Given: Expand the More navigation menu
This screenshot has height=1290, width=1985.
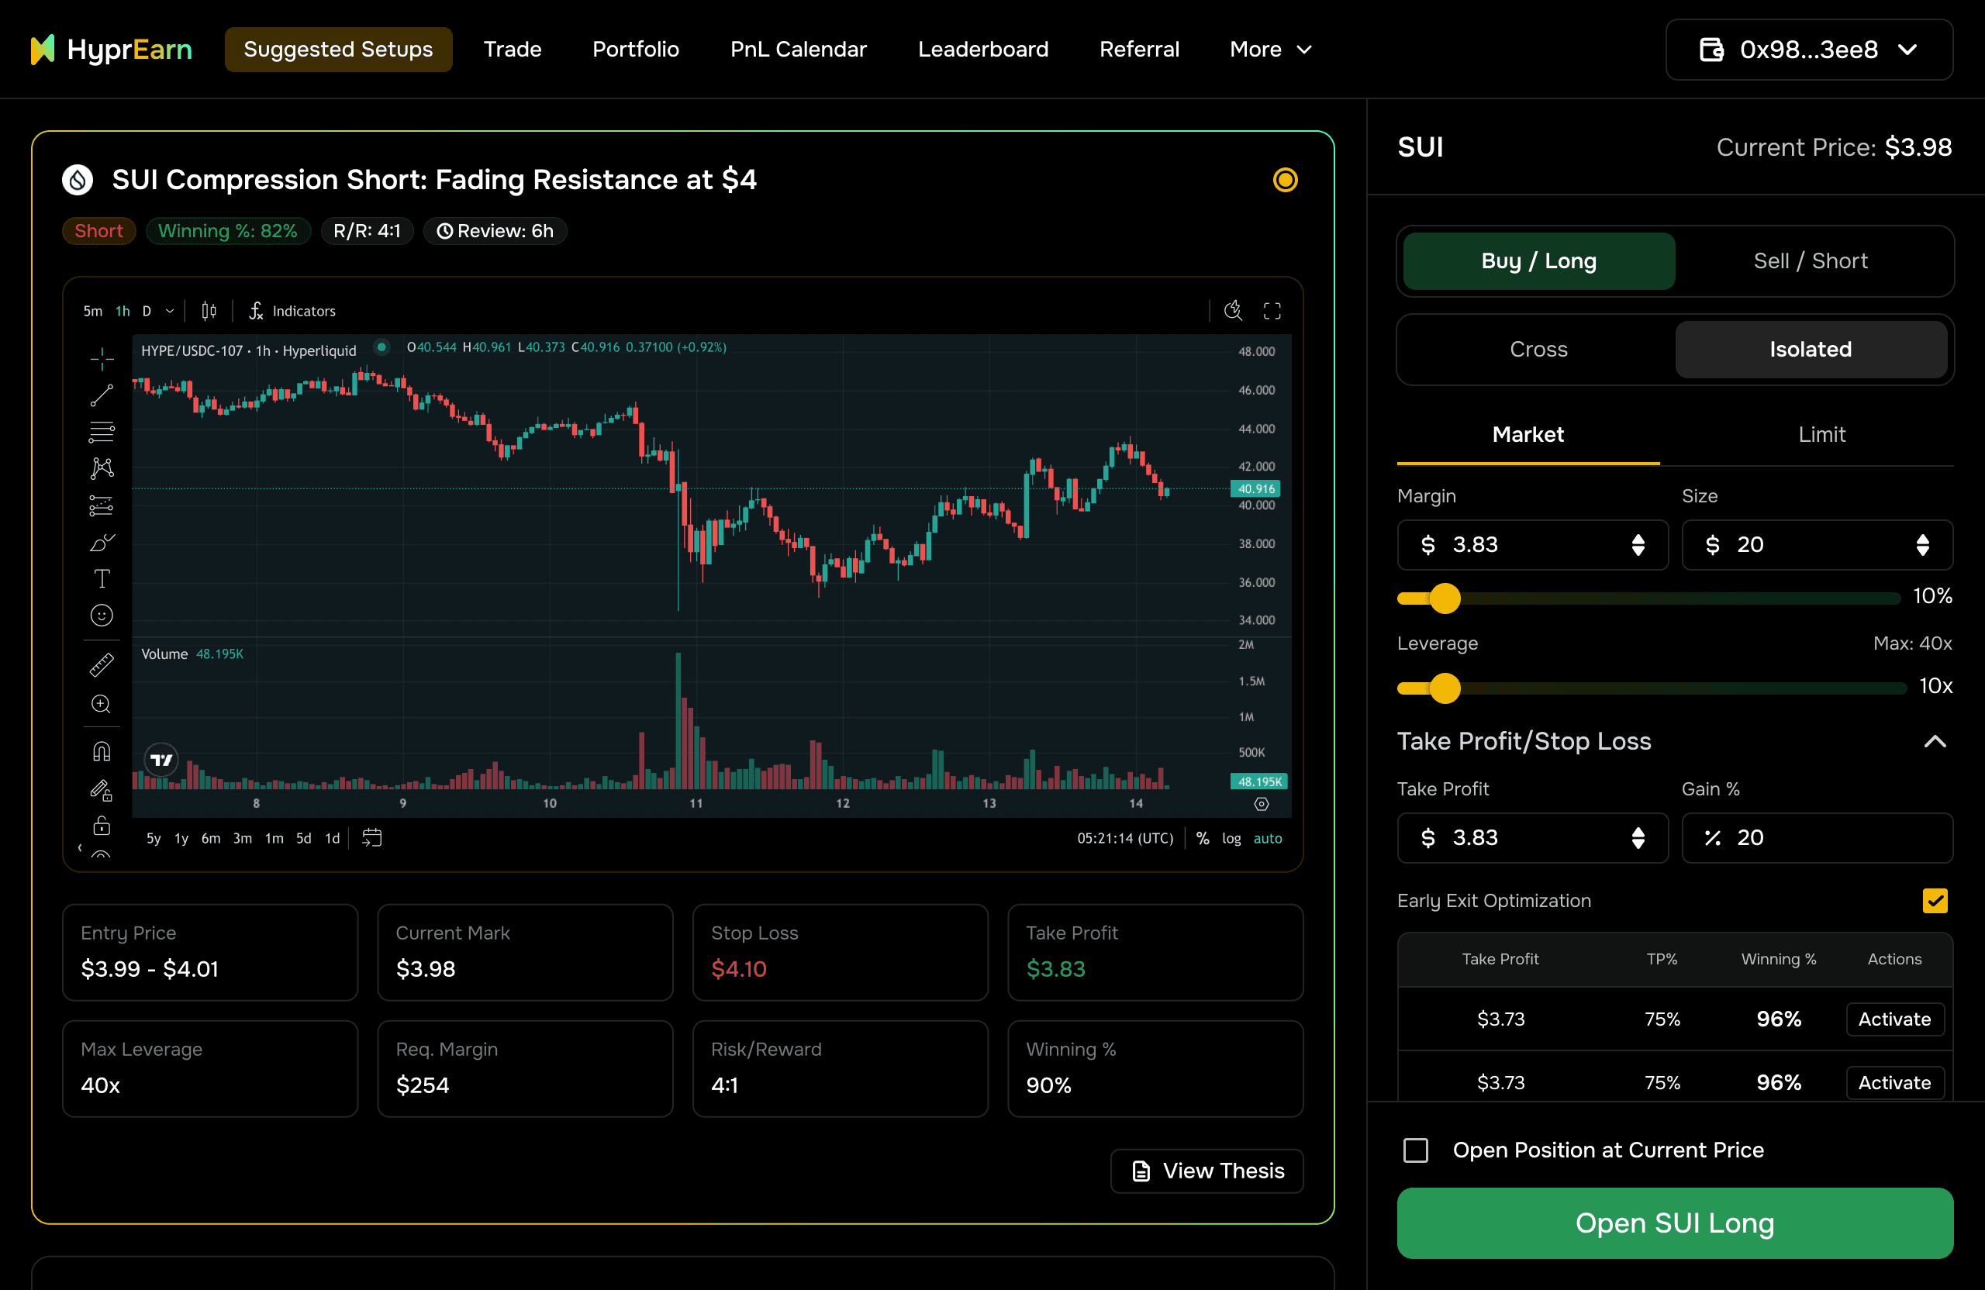Looking at the screenshot, I should [x=1270, y=50].
